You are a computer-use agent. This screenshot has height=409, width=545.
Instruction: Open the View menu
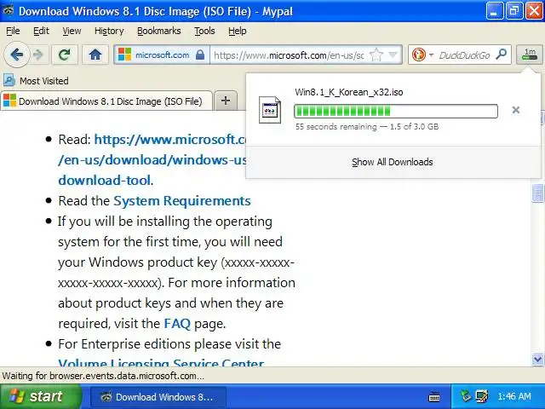(72, 31)
